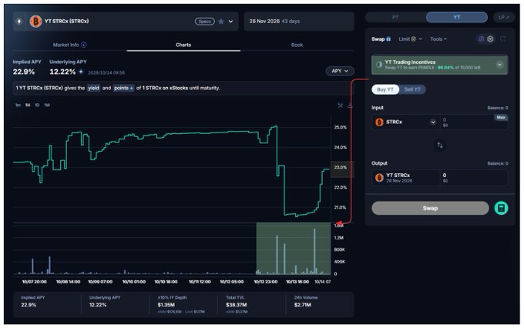Viewport: 524px width, 328px height.
Task: Open the LP external link button
Action: 504,17
